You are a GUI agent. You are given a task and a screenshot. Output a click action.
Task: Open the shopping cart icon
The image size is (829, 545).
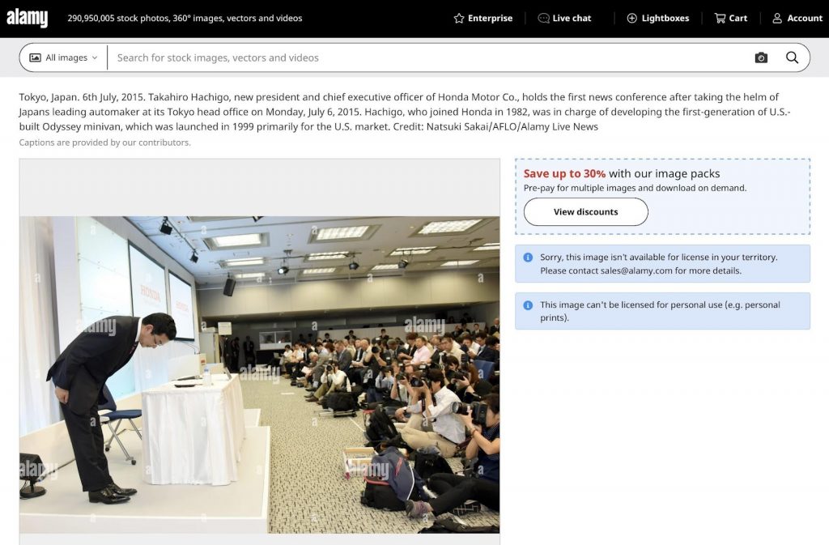point(720,18)
